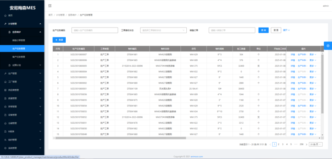Click the 加工数量 value 38400

click(241, 89)
